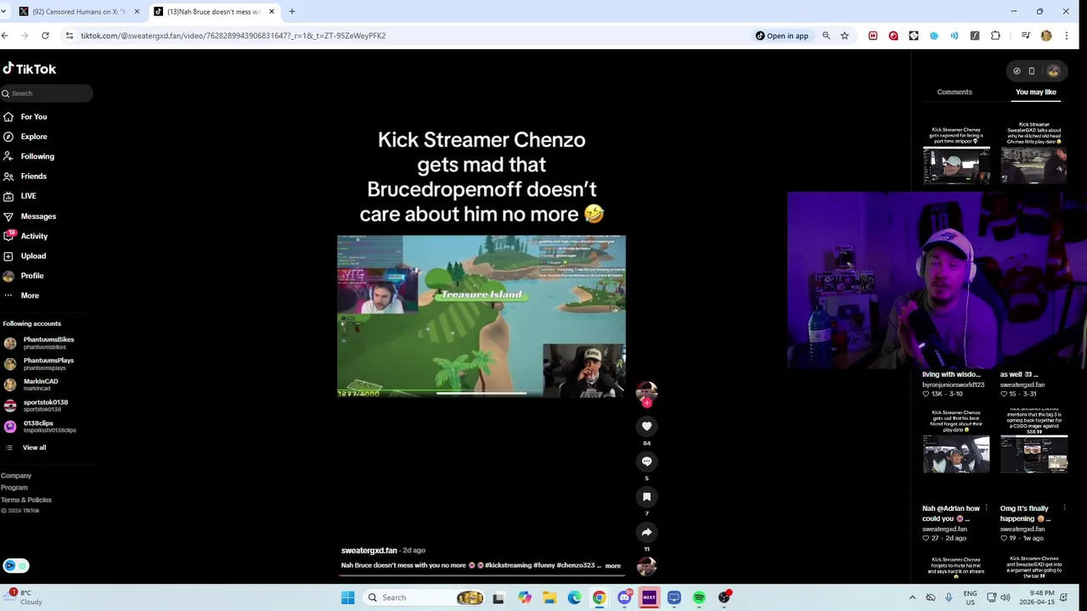Viewport: 1087px width, 611px height.
Task: Open volume control in system tray
Action: click(x=1005, y=597)
